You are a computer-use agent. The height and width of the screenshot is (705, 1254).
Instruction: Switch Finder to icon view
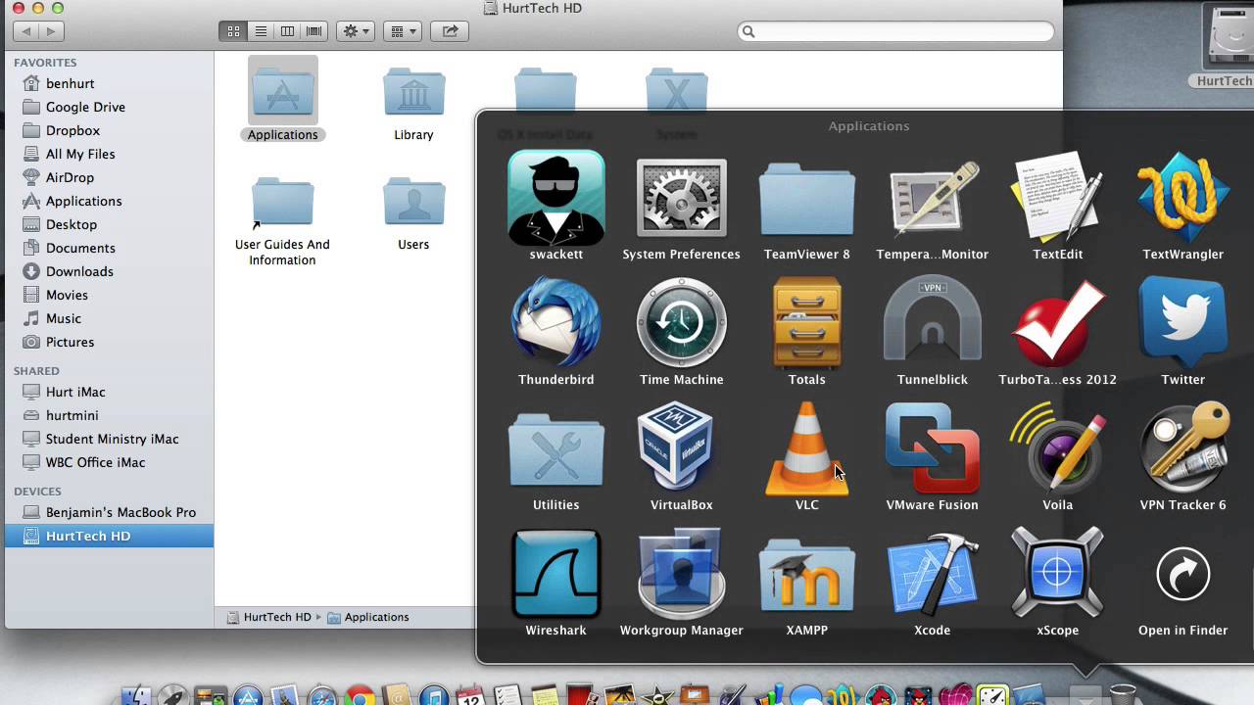coord(233,31)
